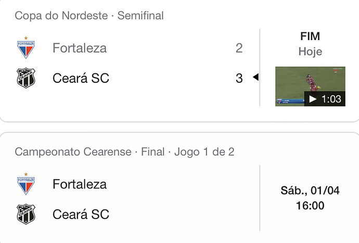Image resolution: width=359 pixels, height=243 pixels.
Task: Click the 16:00 kickoff time
Action: [x=310, y=206]
